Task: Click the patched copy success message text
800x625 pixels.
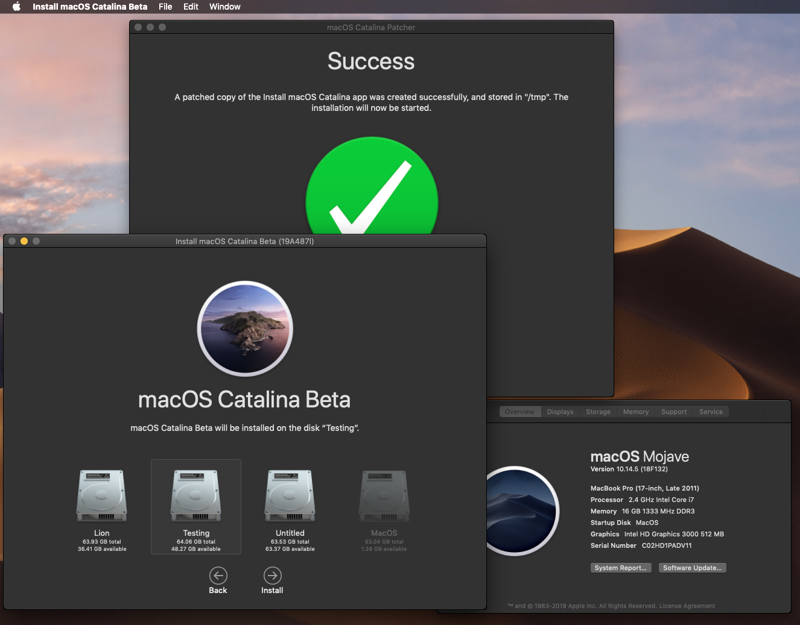Action: tap(372, 102)
